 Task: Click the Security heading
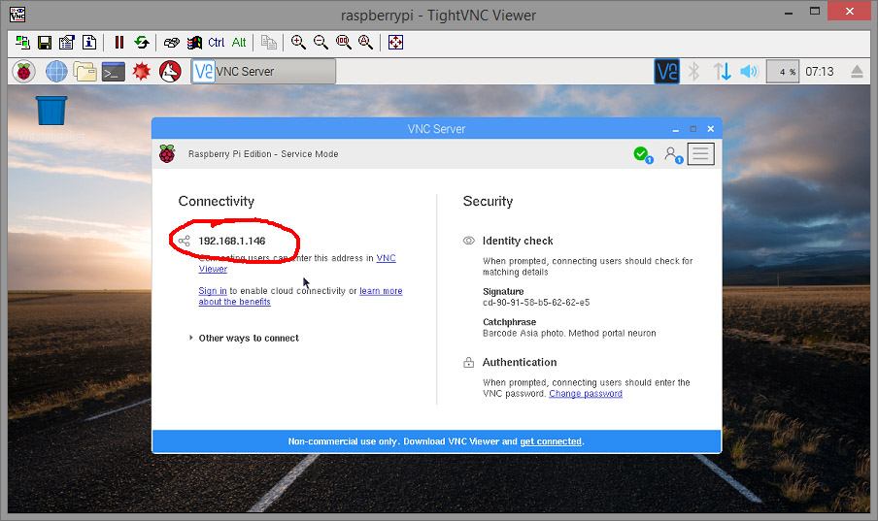coord(488,202)
